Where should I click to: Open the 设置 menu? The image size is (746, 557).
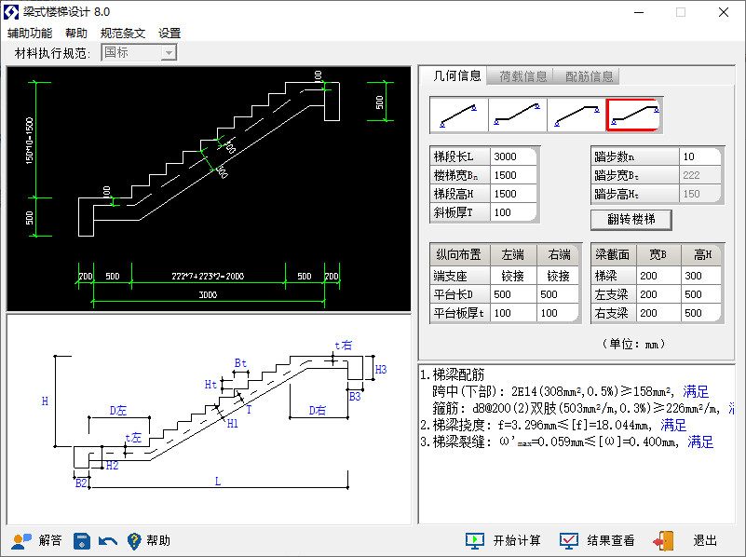tap(170, 34)
